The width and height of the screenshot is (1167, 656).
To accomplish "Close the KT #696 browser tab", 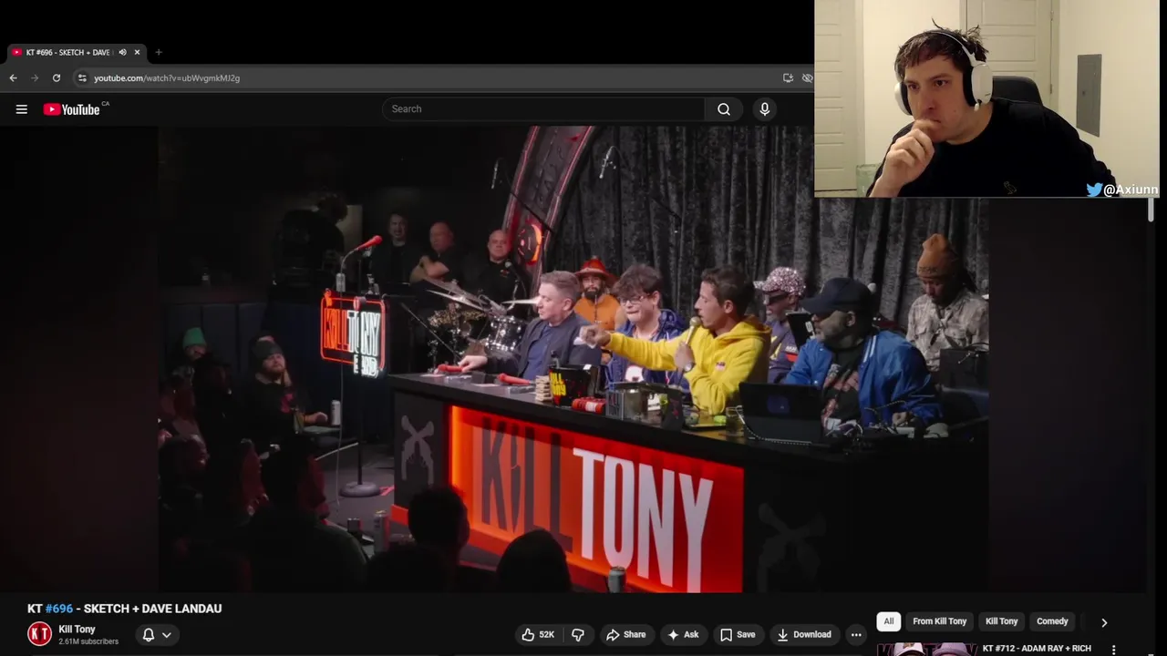I will coord(138,53).
